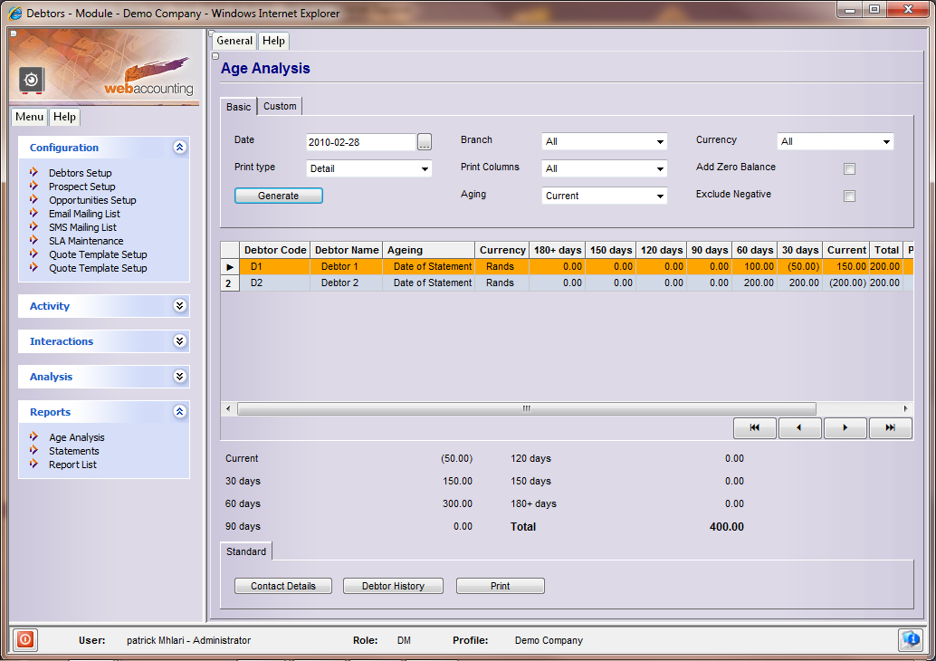Screen dimensions: 936x661
Task: Click the horizontal scrollbar of the grid
Action: (x=525, y=409)
